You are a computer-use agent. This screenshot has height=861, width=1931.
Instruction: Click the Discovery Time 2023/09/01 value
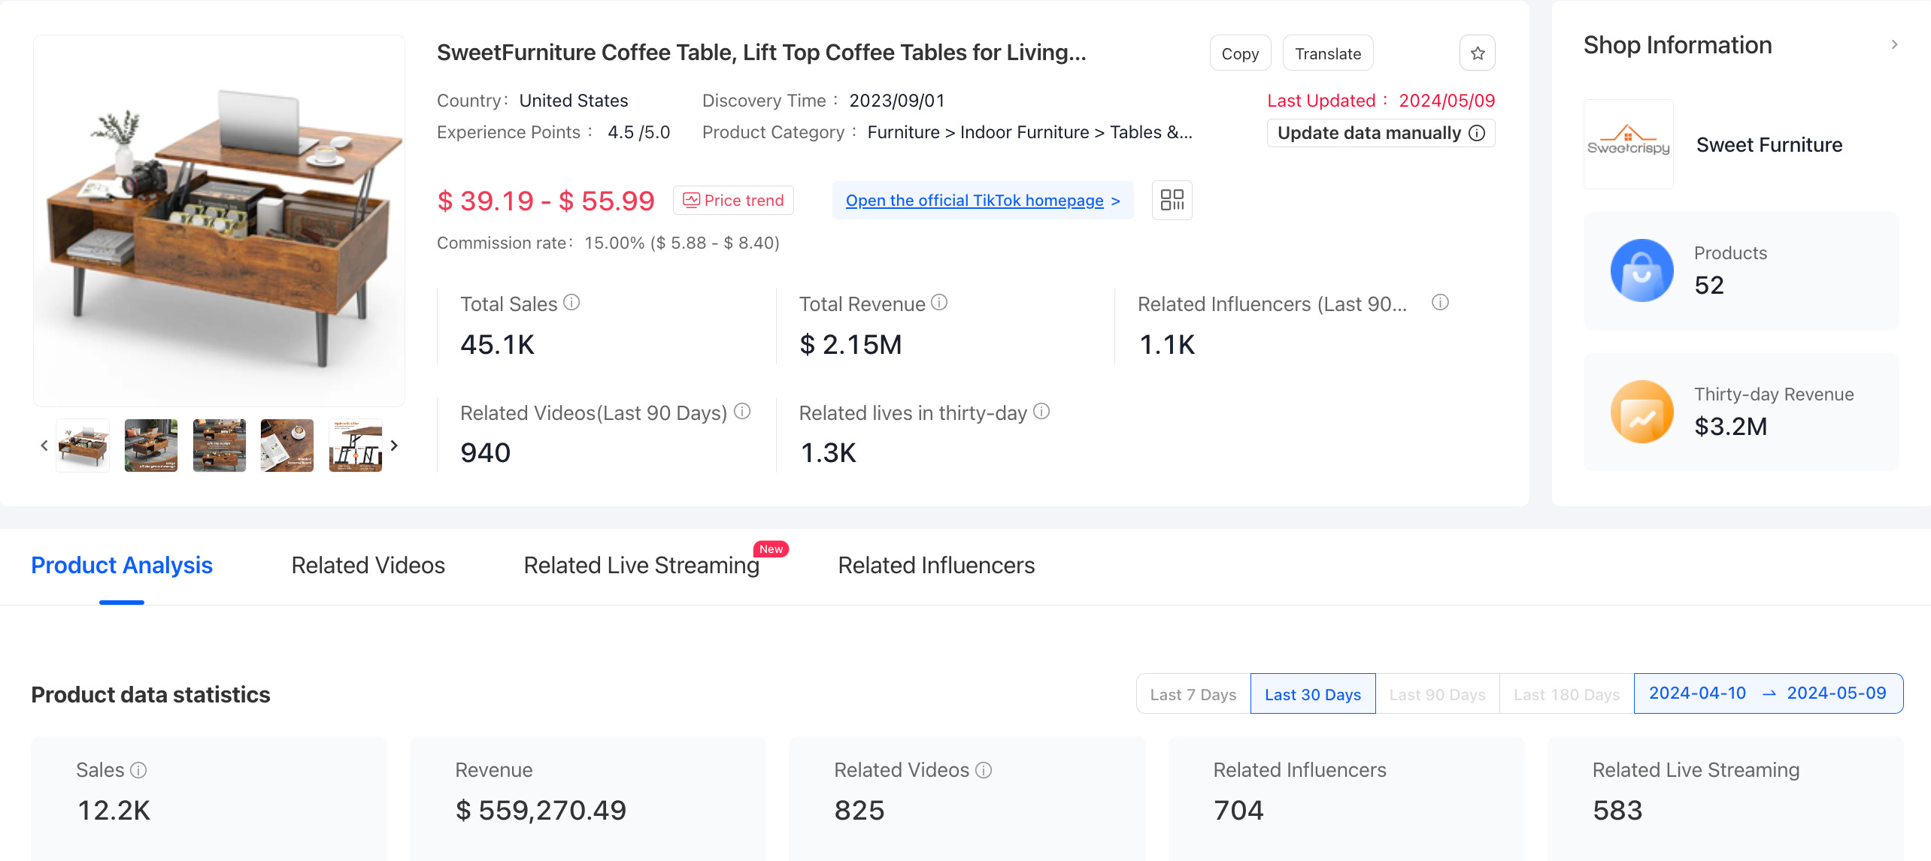pos(896,101)
